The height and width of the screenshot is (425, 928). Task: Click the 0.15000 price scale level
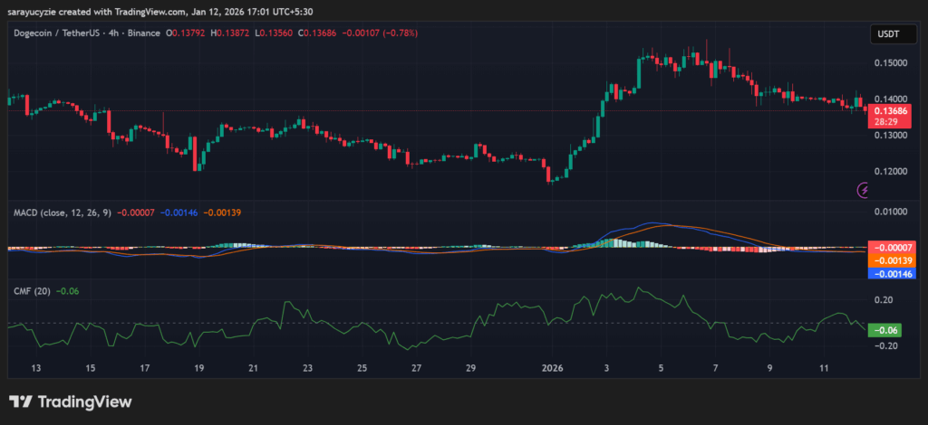890,62
